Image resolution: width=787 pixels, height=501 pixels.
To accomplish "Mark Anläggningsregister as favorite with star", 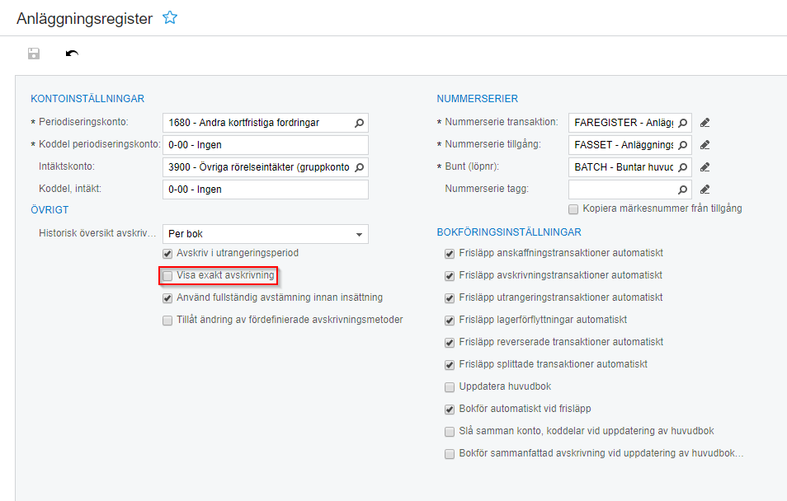I will point(170,18).
